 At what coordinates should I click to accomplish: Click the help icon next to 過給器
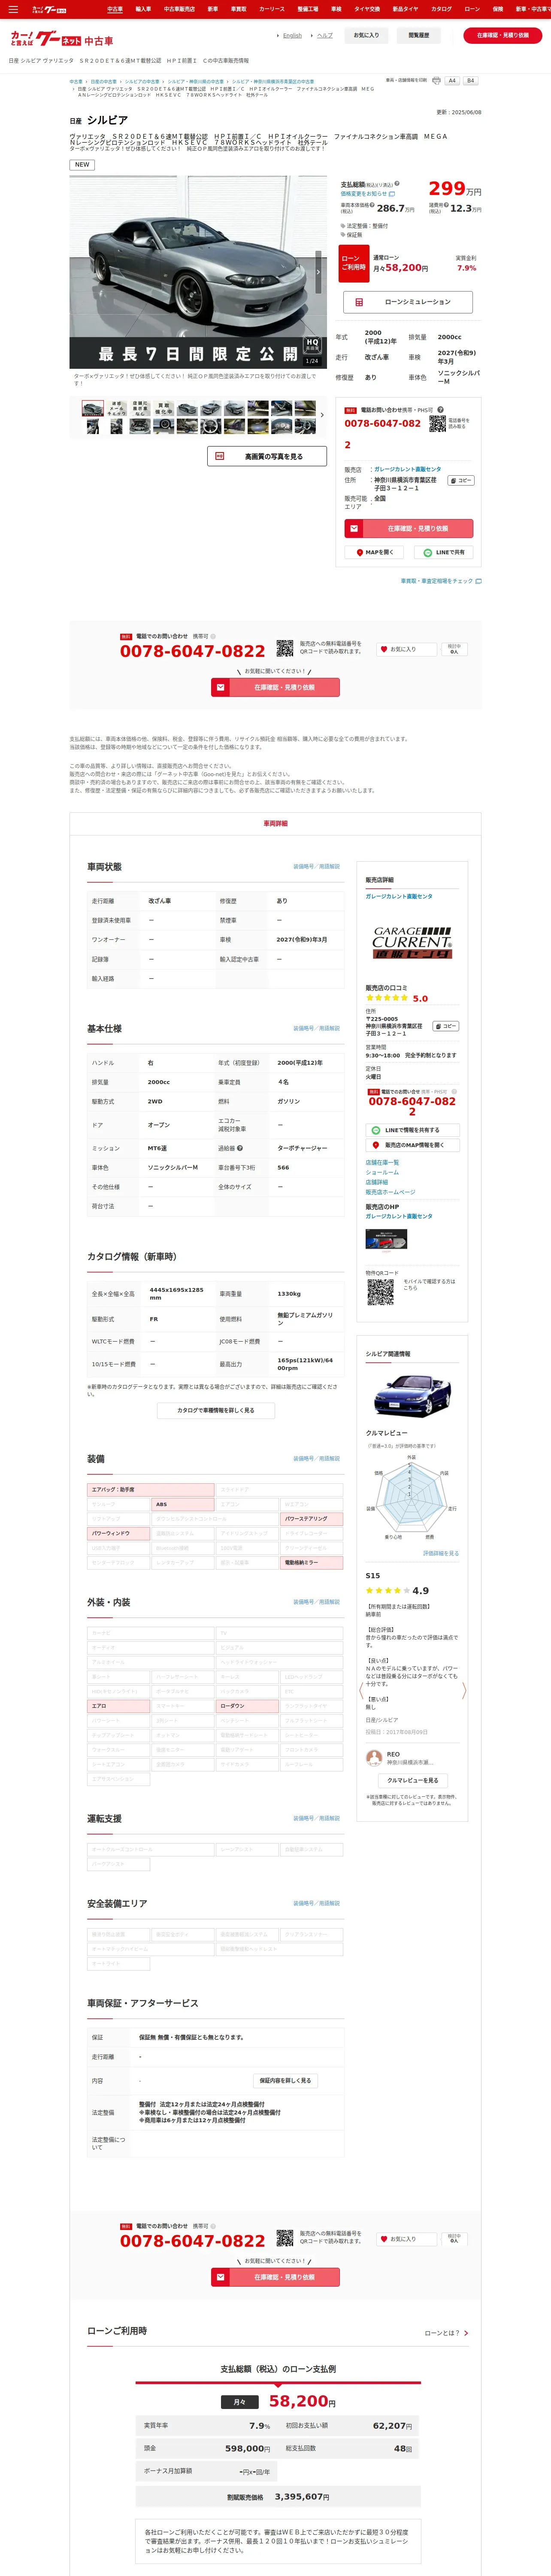click(240, 1148)
